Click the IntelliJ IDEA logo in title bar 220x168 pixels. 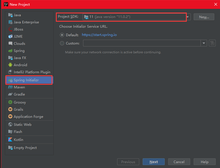(6, 4)
